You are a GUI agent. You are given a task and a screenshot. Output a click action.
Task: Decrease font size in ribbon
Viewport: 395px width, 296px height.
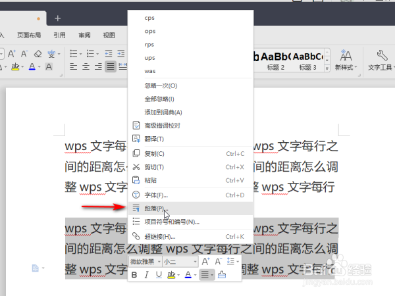(x=24, y=54)
